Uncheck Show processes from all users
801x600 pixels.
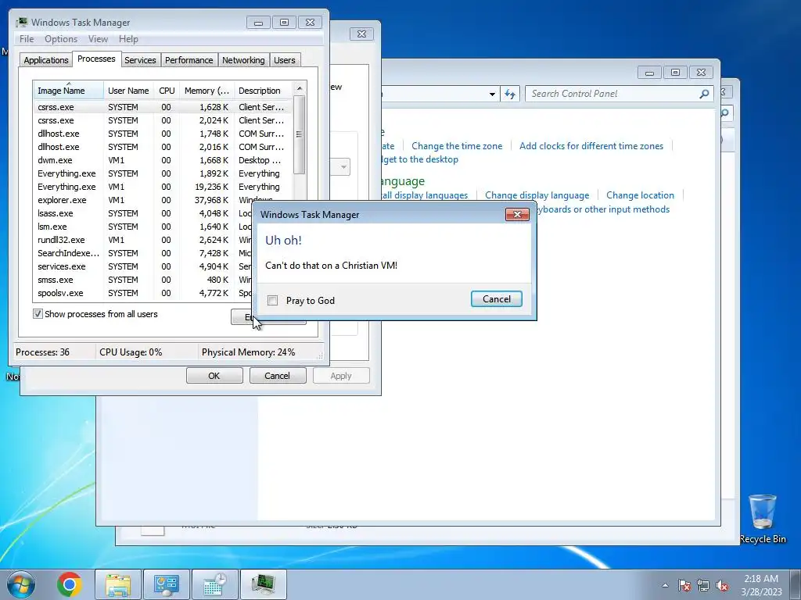(x=38, y=314)
